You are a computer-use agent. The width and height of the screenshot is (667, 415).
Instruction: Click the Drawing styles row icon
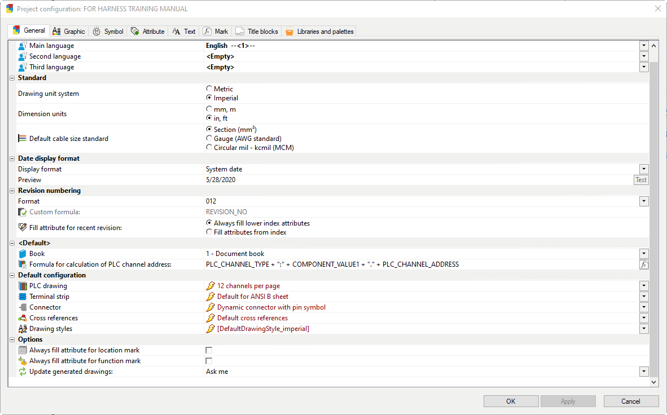pyautogui.click(x=23, y=329)
